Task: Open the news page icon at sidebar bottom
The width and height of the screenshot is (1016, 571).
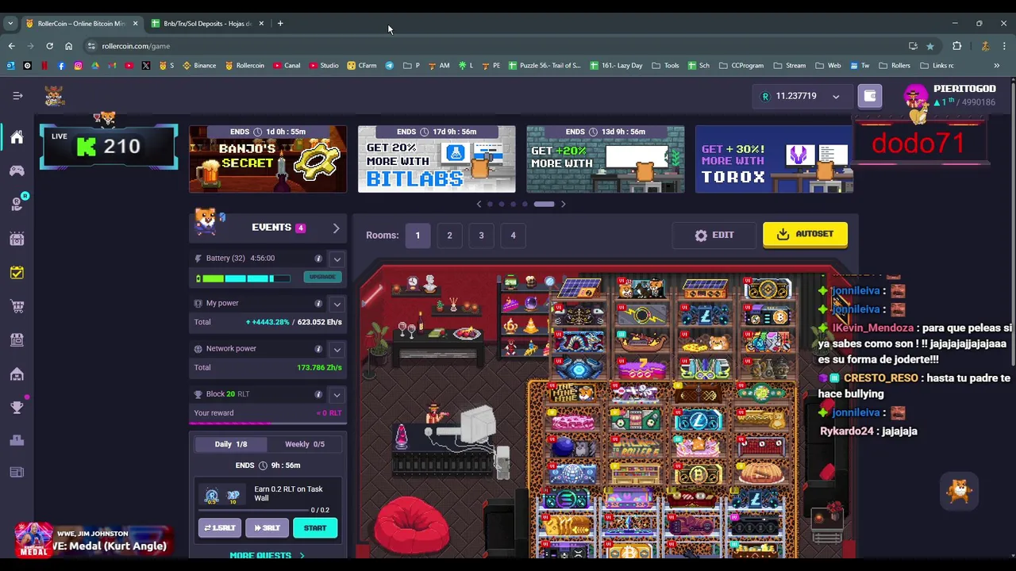Action: [17, 473]
